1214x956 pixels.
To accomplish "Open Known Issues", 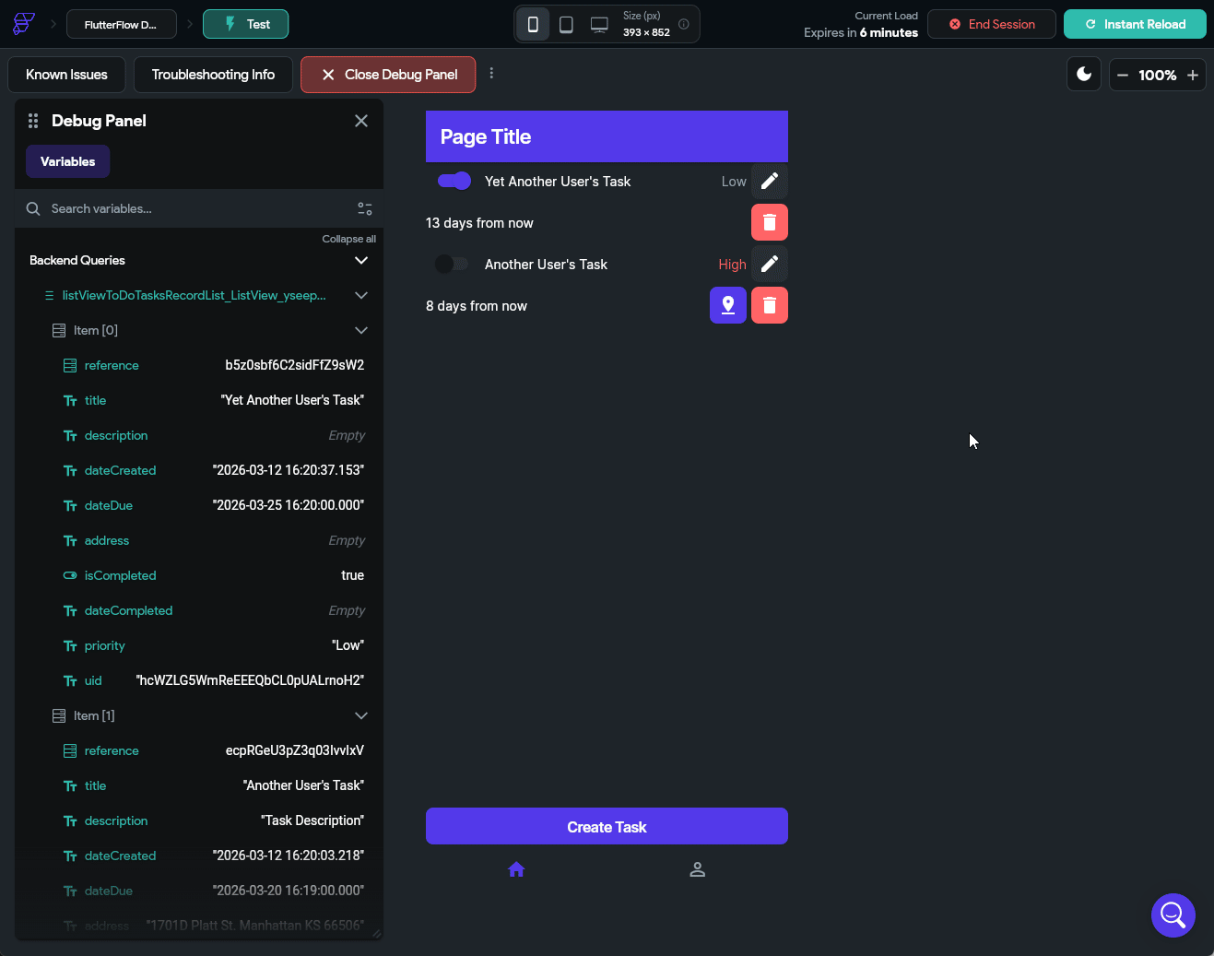I will click(66, 75).
